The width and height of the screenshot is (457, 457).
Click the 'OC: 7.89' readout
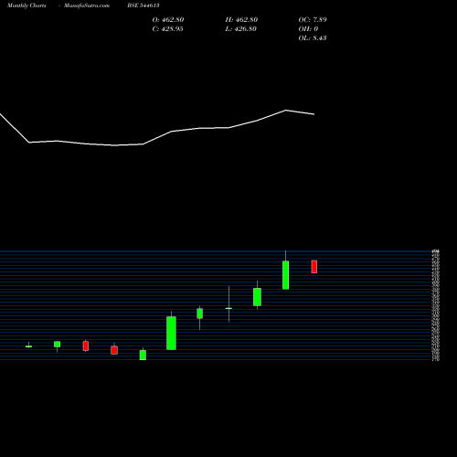point(313,20)
